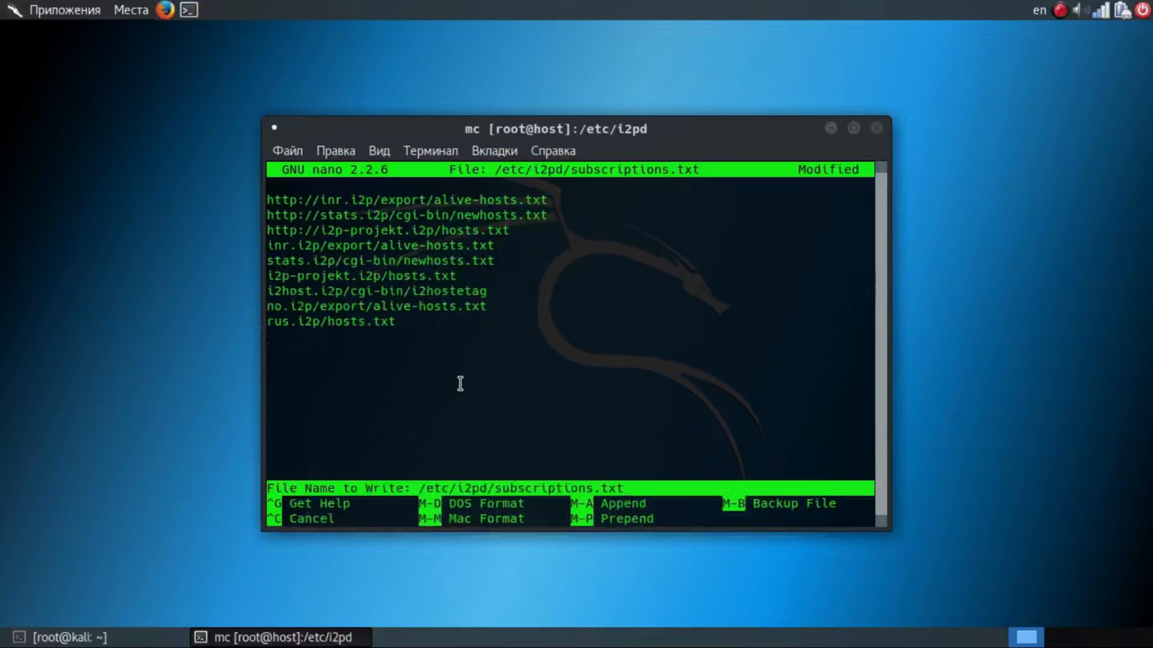Click the battery status icon in the tray
Image resolution: width=1153 pixels, height=648 pixels.
[1122, 10]
